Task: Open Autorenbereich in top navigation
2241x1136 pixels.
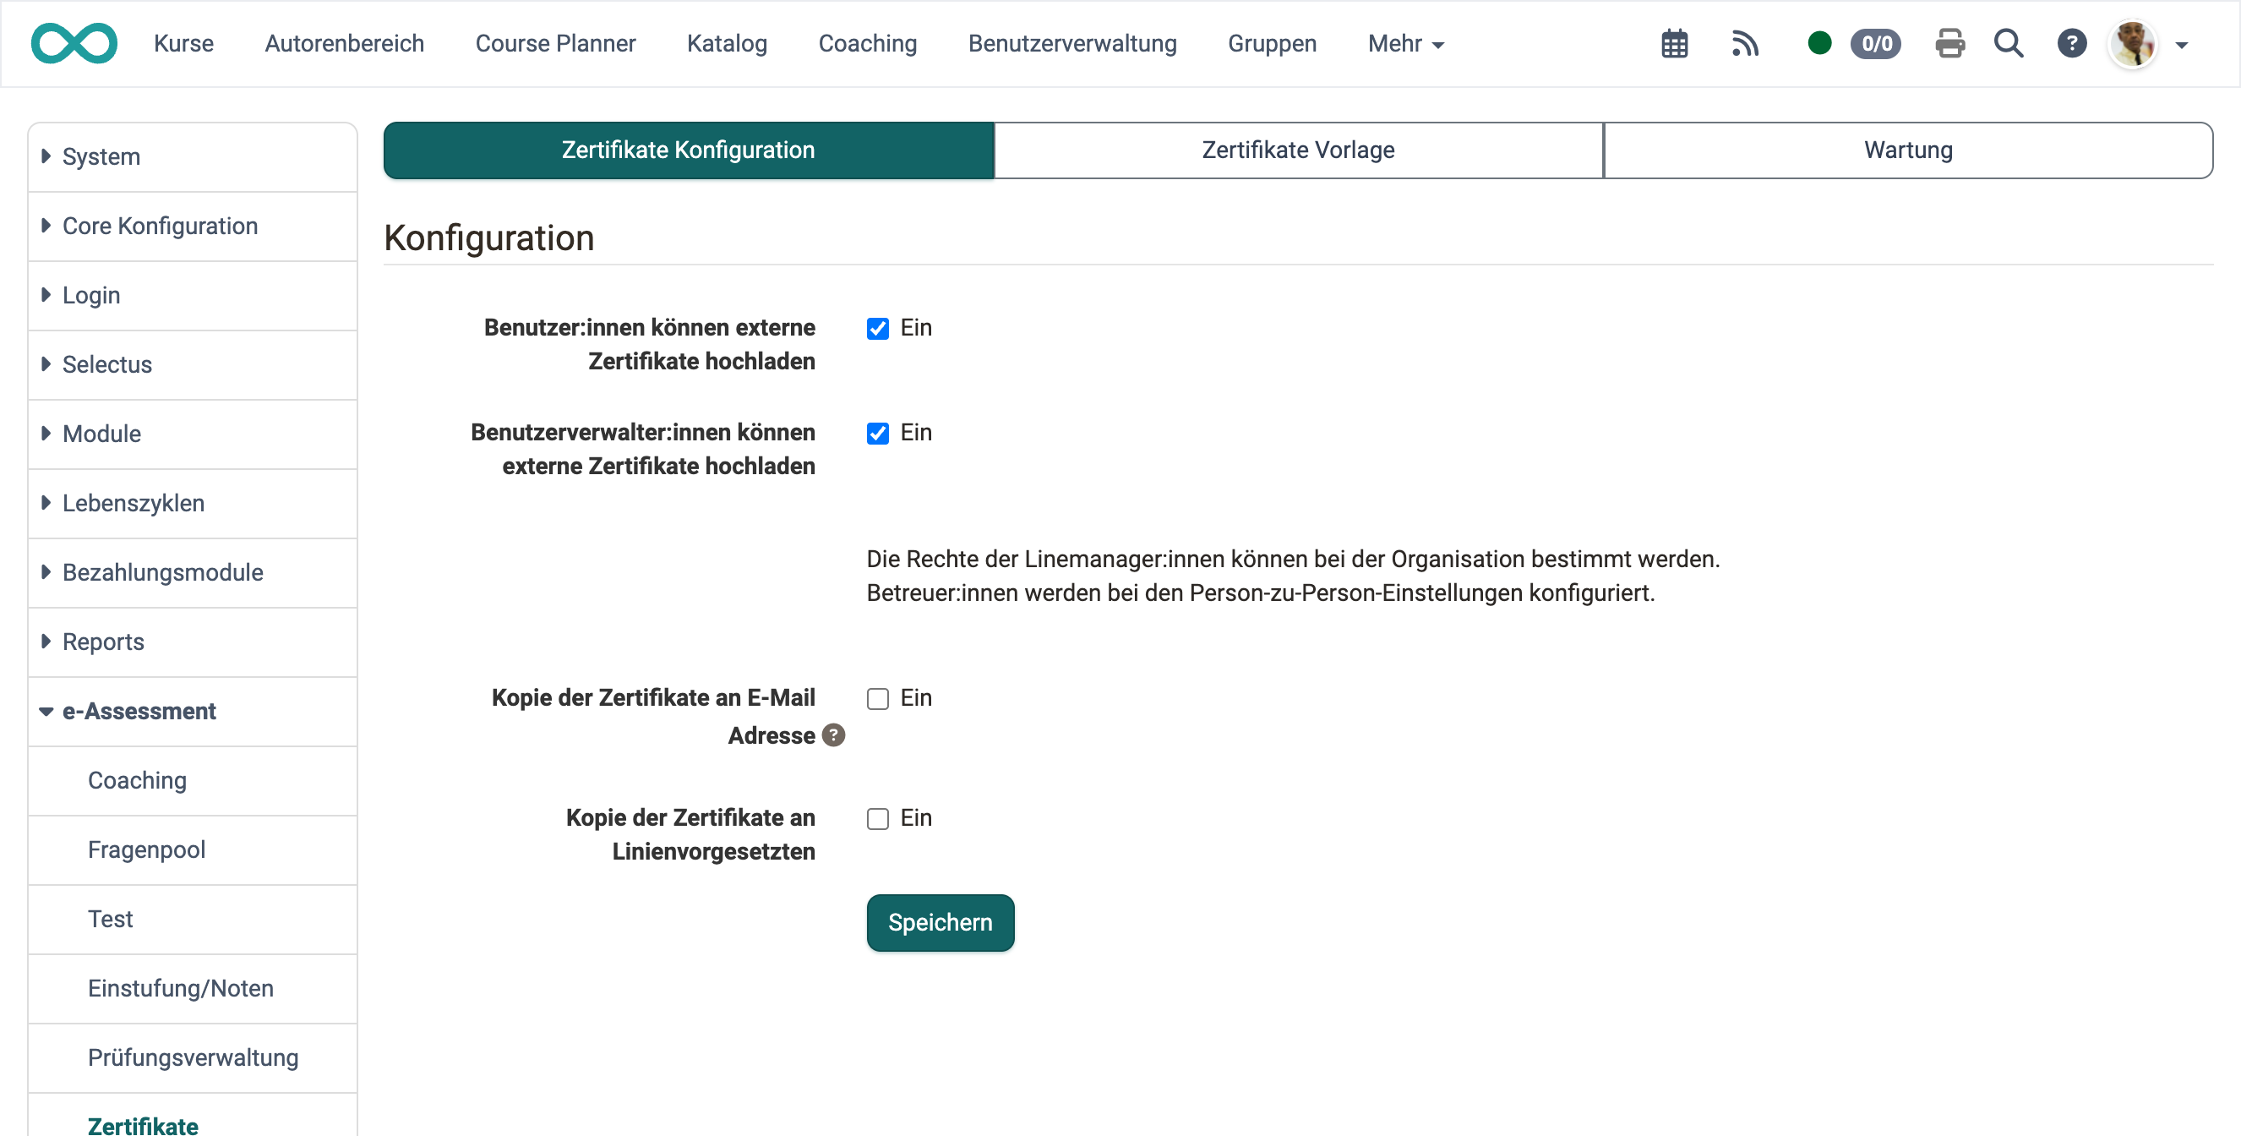Action: (345, 43)
